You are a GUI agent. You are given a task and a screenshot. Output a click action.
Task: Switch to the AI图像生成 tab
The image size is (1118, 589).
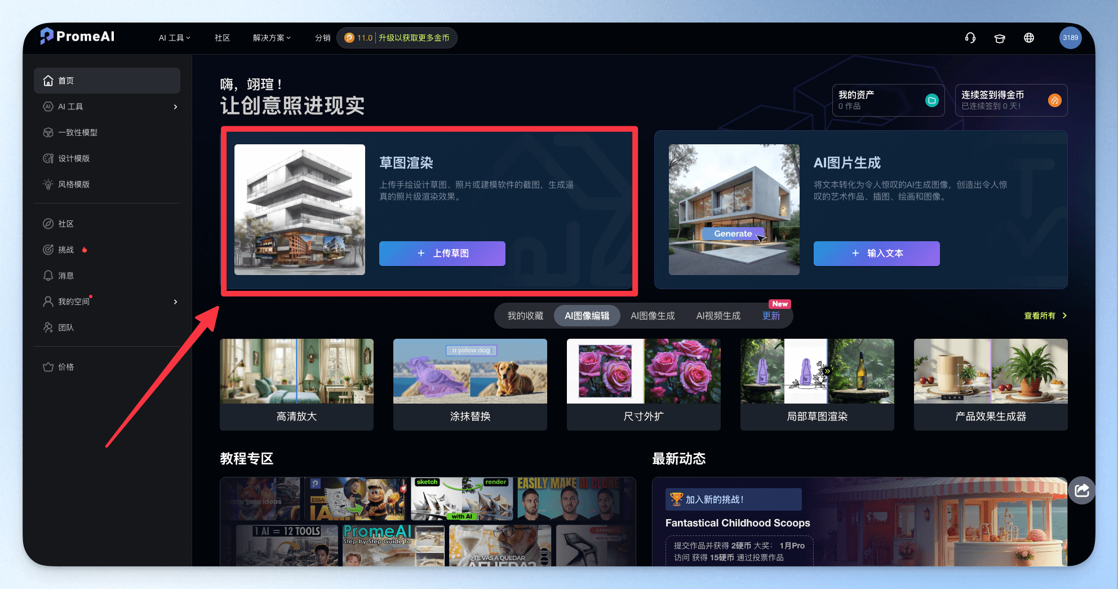tap(653, 316)
